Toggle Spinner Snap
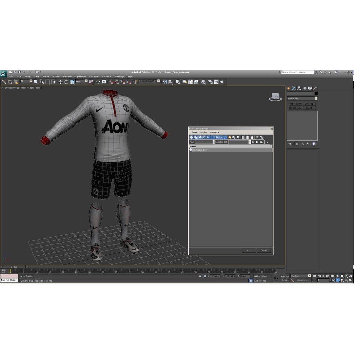Viewport: 354px width, 354px height. pyautogui.click(x=128, y=82)
